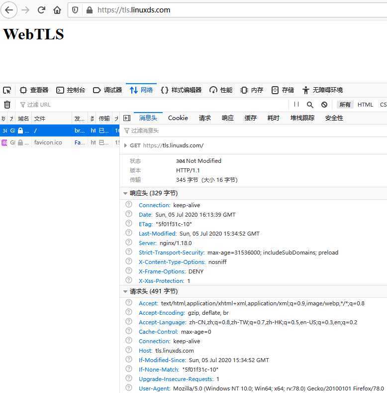The height and width of the screenshot is (393, 387).
Task: Sort by the 传输 column header
Action: click(x=104, y=119)
